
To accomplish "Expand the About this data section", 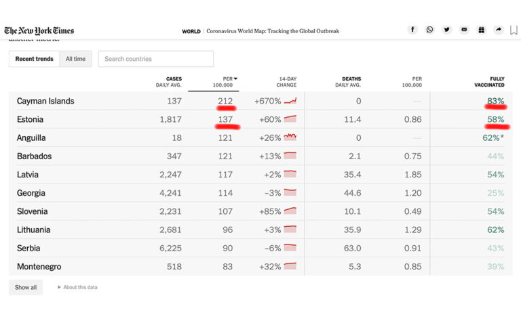I will click(77, 287).
